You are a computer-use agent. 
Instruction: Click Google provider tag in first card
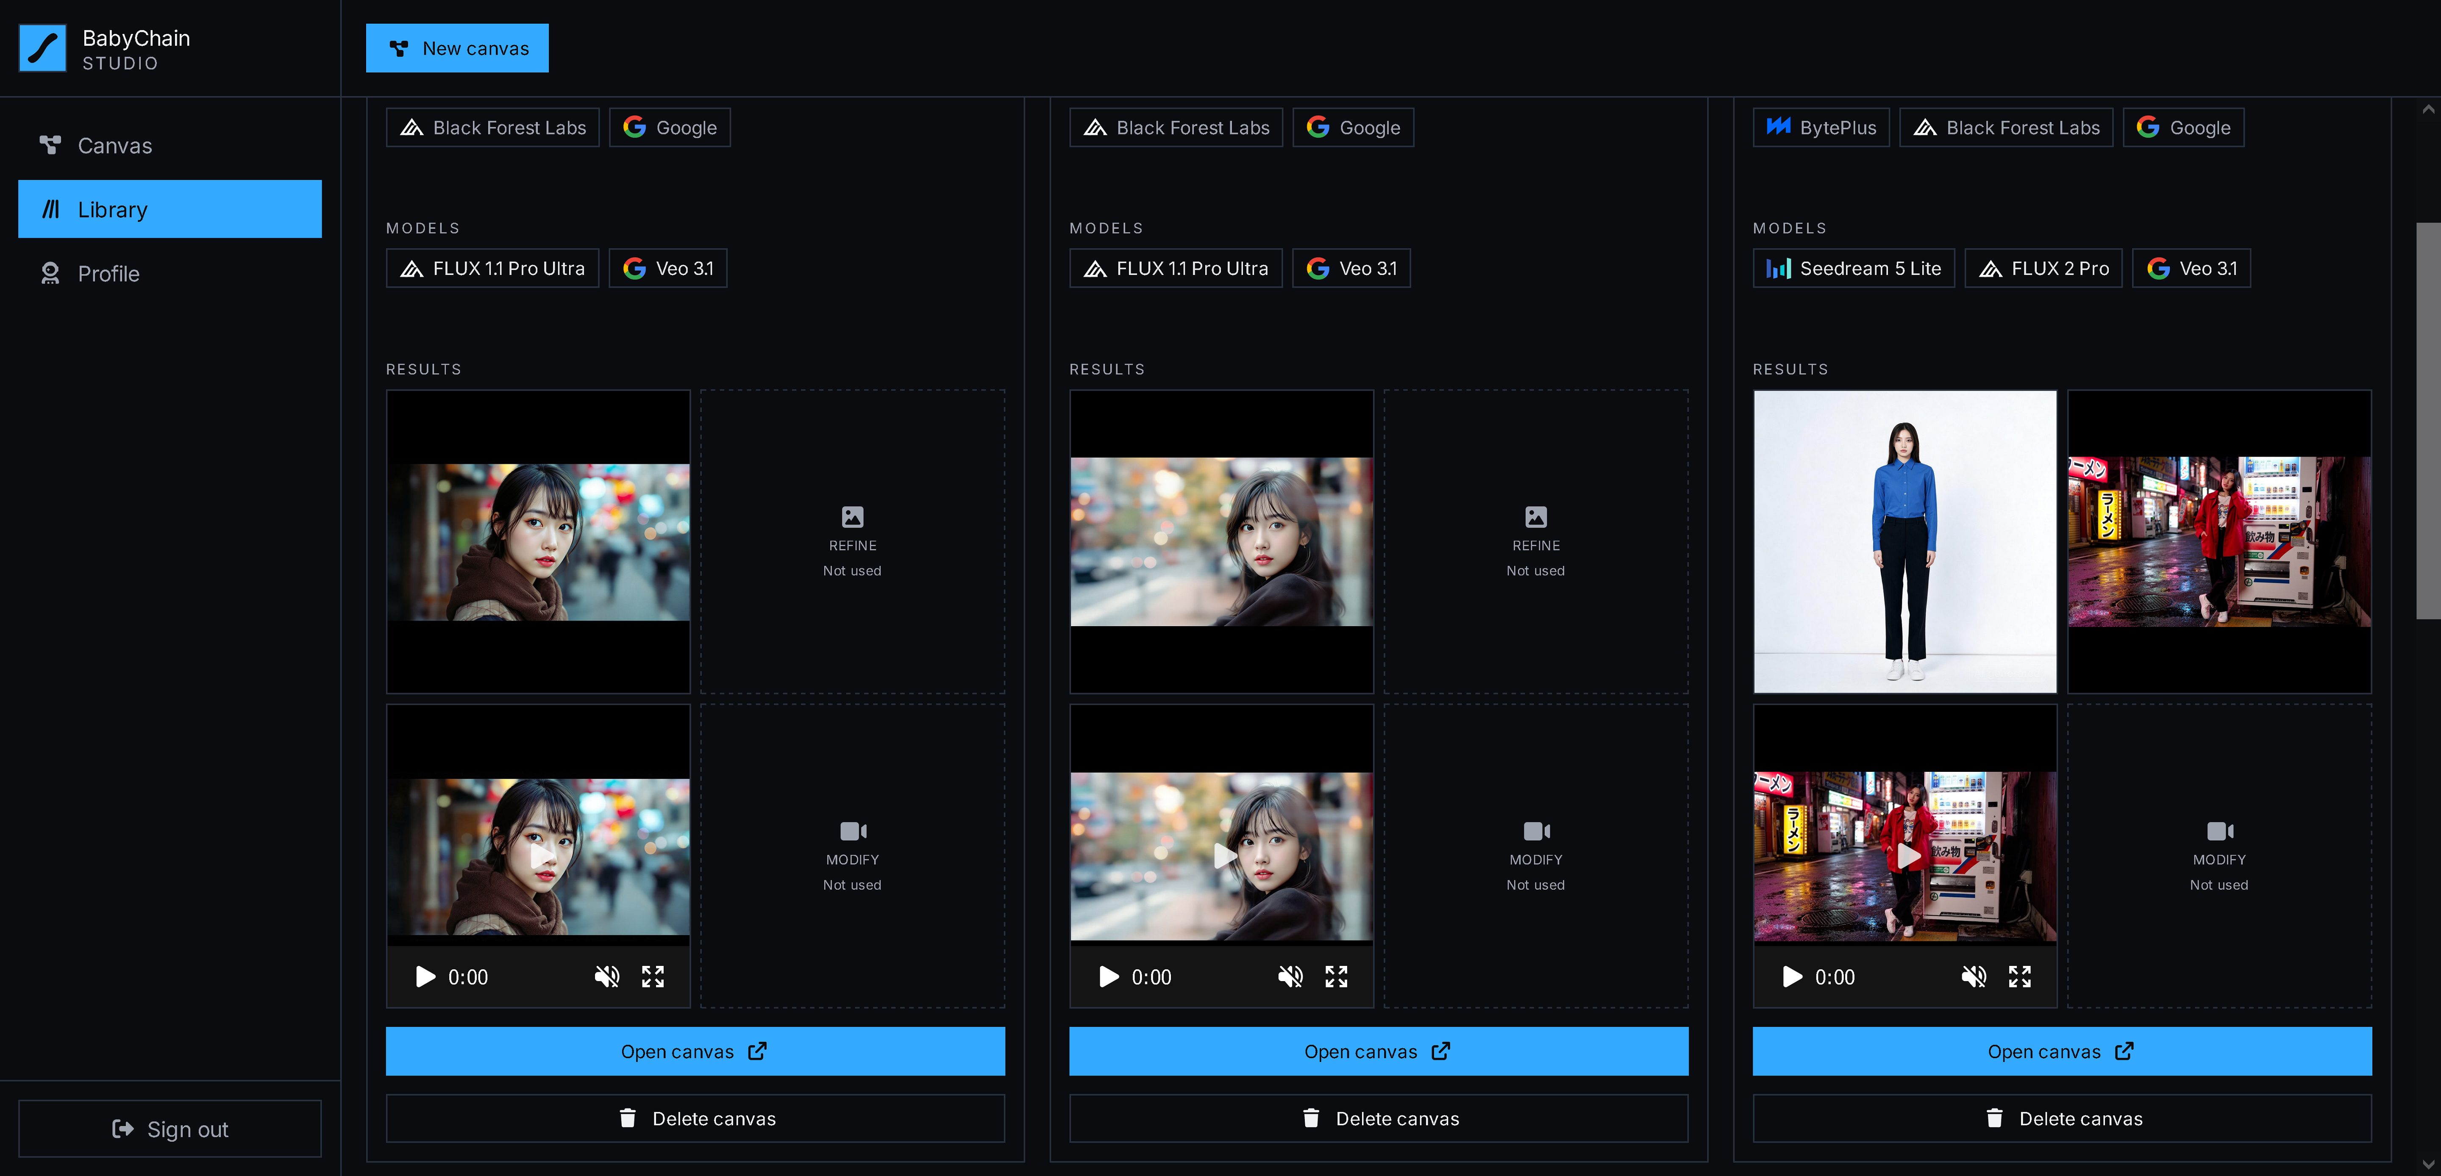point(669,128)
